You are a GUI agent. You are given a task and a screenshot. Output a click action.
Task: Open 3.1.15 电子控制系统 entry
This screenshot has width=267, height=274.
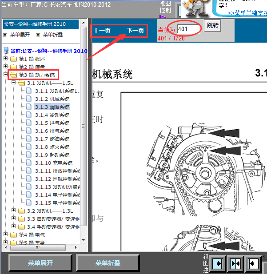point(57,203)
